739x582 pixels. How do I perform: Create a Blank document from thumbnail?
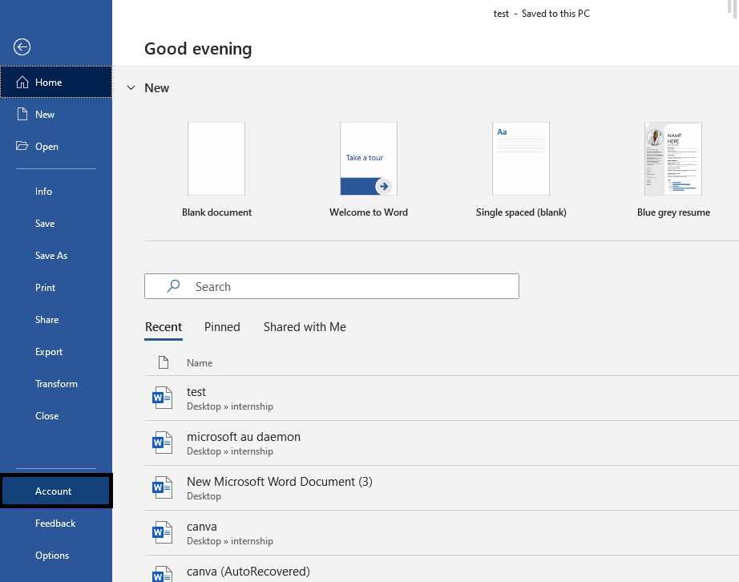[x=216, y=159]
